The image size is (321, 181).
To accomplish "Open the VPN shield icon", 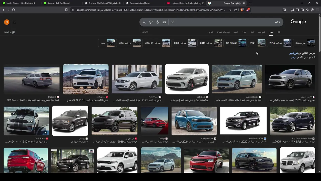I will pyautogui.click(x=312, y=10).
